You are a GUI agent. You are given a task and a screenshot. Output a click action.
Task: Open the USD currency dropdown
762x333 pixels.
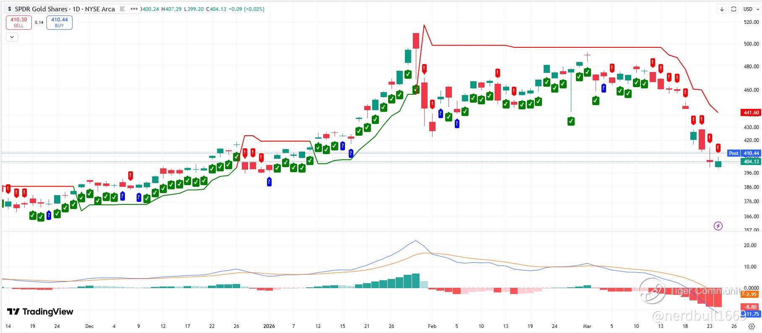point(751,9)
